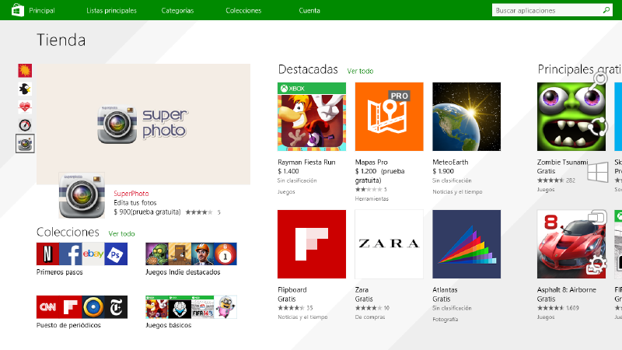This screenshot has width=622, height=350.
Task: Open the Juegos básicos collection tiles
Action: 191,306
